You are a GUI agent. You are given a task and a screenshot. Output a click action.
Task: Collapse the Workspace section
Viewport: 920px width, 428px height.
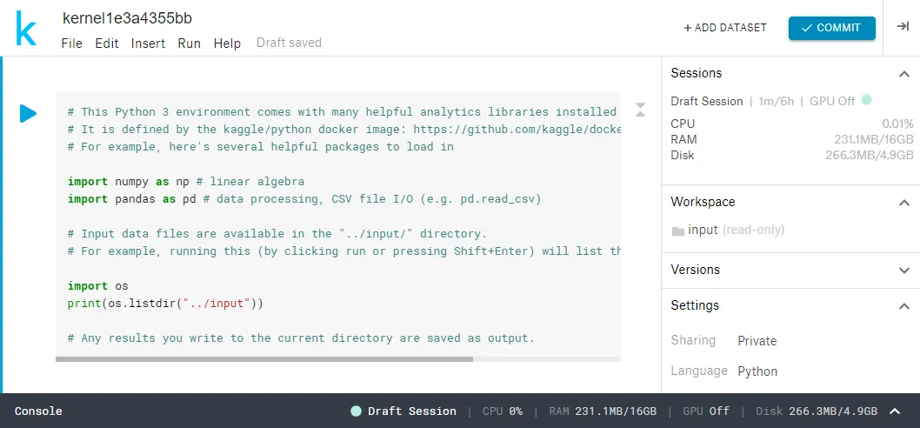click(x=903, y=202)
